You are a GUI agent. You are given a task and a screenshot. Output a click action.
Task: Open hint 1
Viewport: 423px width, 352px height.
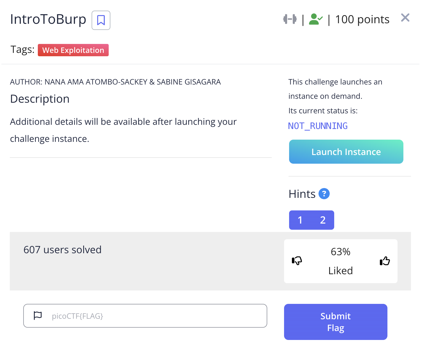coord(300,220)
